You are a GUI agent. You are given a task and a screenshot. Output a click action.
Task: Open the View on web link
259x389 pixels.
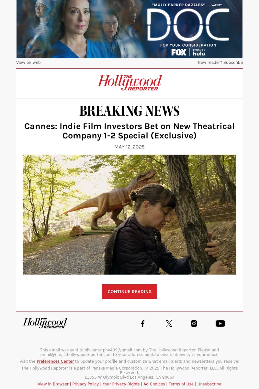pos(28,63)
